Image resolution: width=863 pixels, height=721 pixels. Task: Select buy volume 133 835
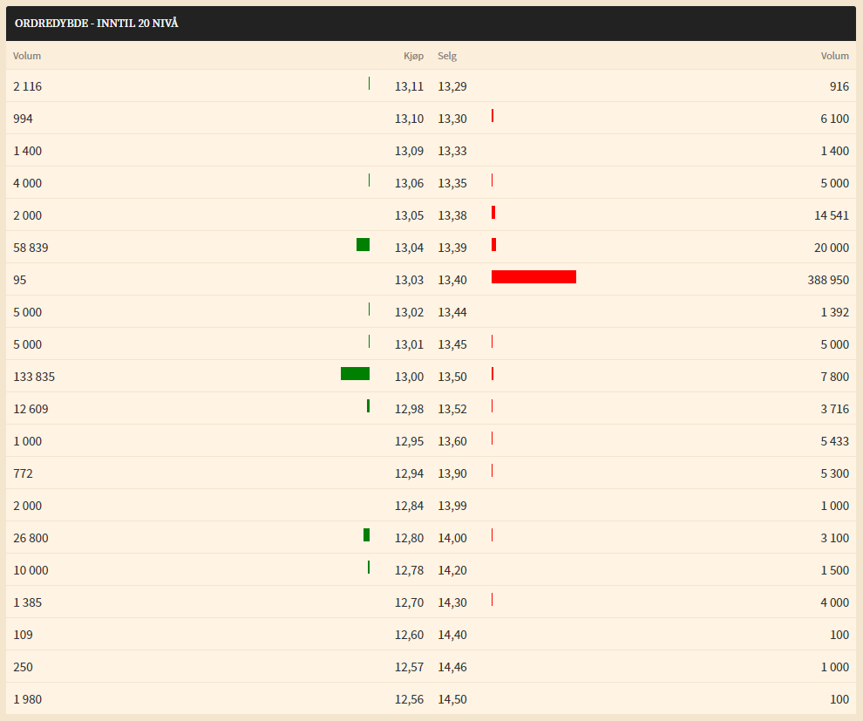[34, 377]
